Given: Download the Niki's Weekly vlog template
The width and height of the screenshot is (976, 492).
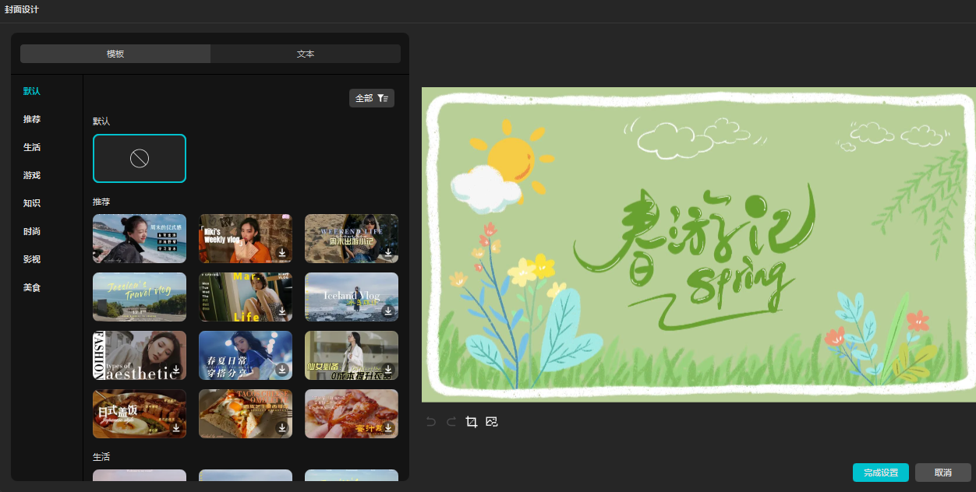Looking at the screenshot, I should click(x=282, y=253).
